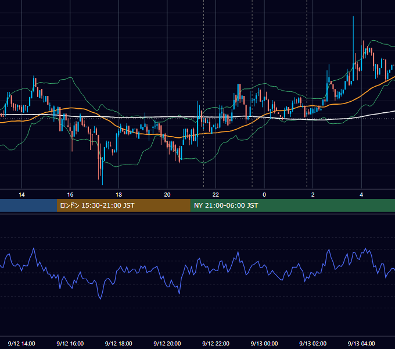Click the 9/12 14:00 date label
The image size is (395, 349).
21,343
